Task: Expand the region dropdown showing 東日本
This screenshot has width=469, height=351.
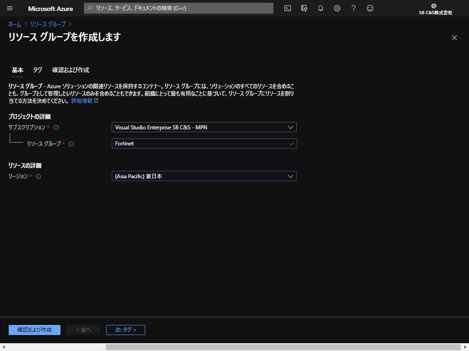Action: click(204, 176)
